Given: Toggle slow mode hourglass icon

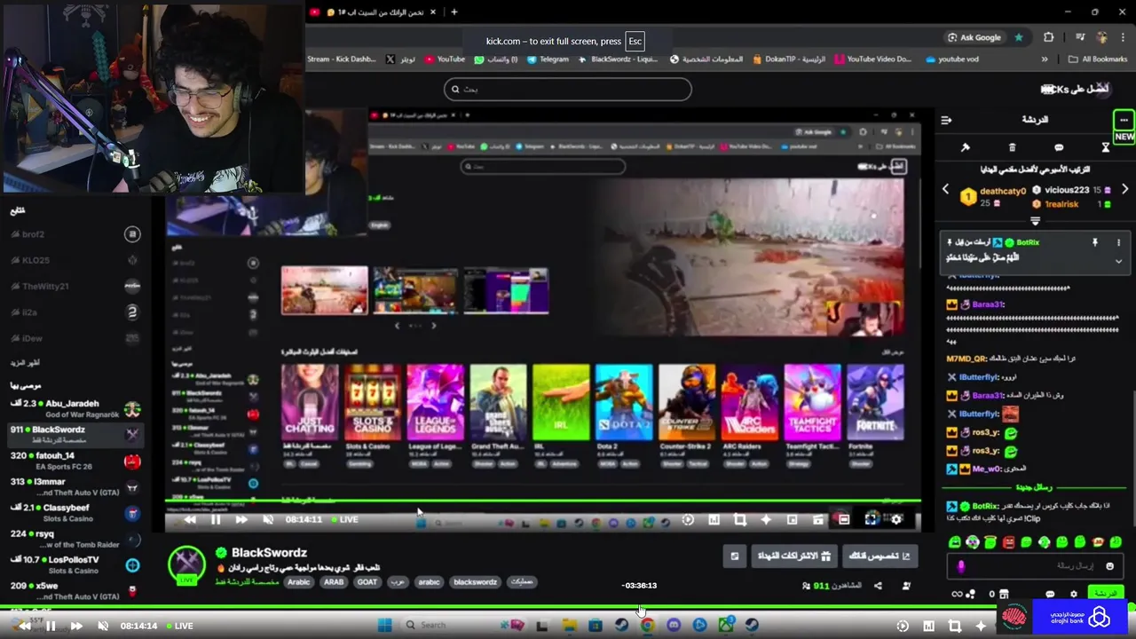Looking at the screenshot, I should click(x=1106, y=147).
